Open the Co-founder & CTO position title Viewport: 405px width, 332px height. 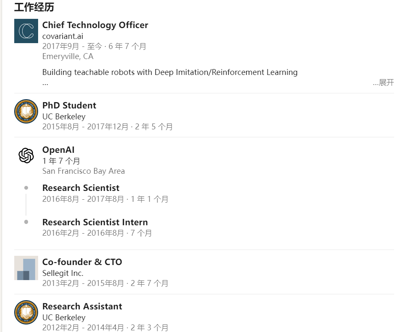82,262
